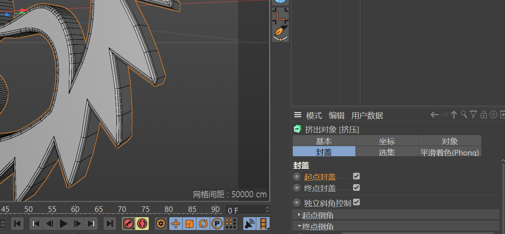Toggle scale keying icon
Image resolution: width=505 pixels, height=234 pixels.
(x=189, y=224)
